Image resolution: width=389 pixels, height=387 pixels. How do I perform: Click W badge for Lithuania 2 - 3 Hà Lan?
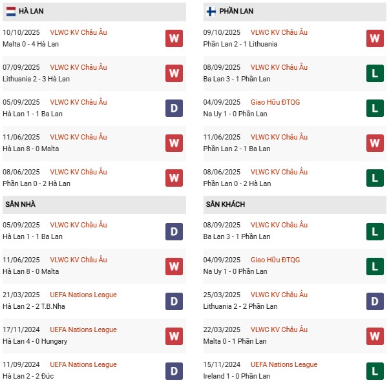click(174, 73)
